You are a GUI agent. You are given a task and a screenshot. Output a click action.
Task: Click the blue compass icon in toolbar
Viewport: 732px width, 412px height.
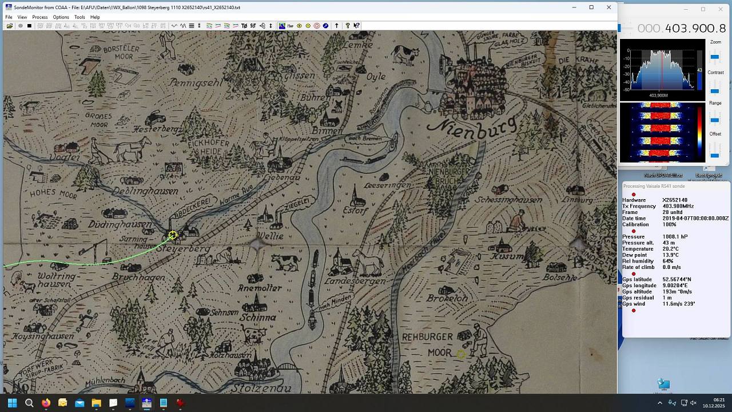point(325,26)
